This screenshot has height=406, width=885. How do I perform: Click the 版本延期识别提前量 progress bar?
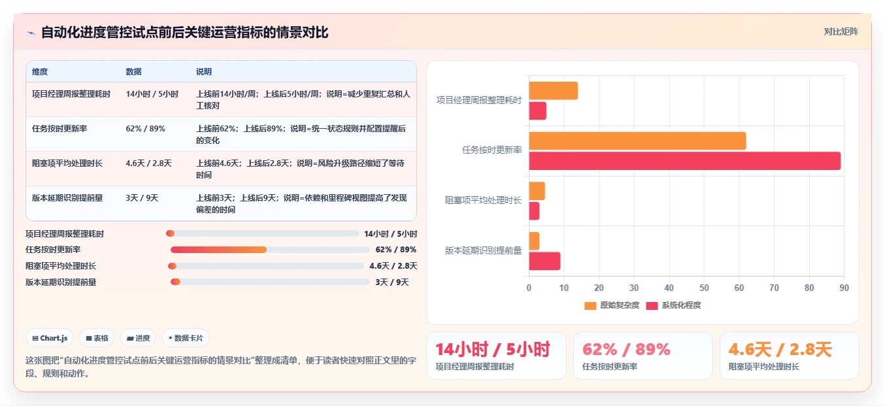(x=271, y=282)
